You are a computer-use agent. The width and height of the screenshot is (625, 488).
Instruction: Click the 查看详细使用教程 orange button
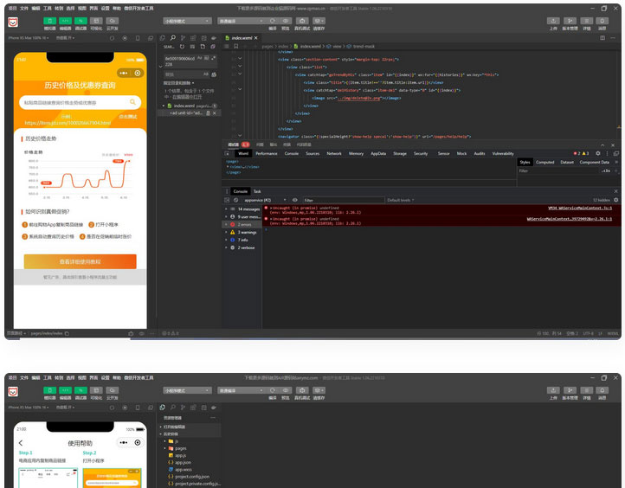tap(81, 261)
